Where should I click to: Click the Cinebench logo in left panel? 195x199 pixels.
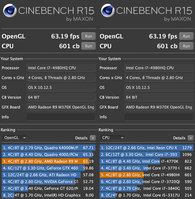10,10
